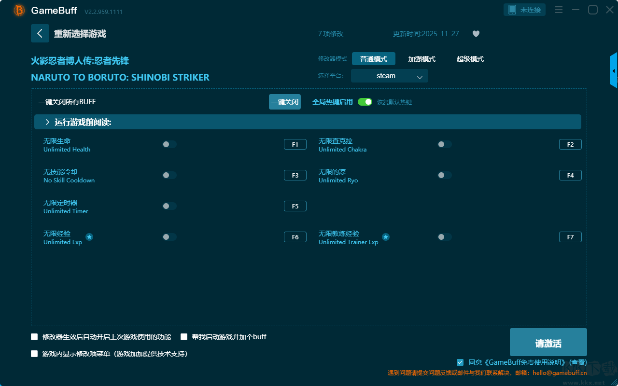Click the heart favorite icon

click(x=476, y=34)
